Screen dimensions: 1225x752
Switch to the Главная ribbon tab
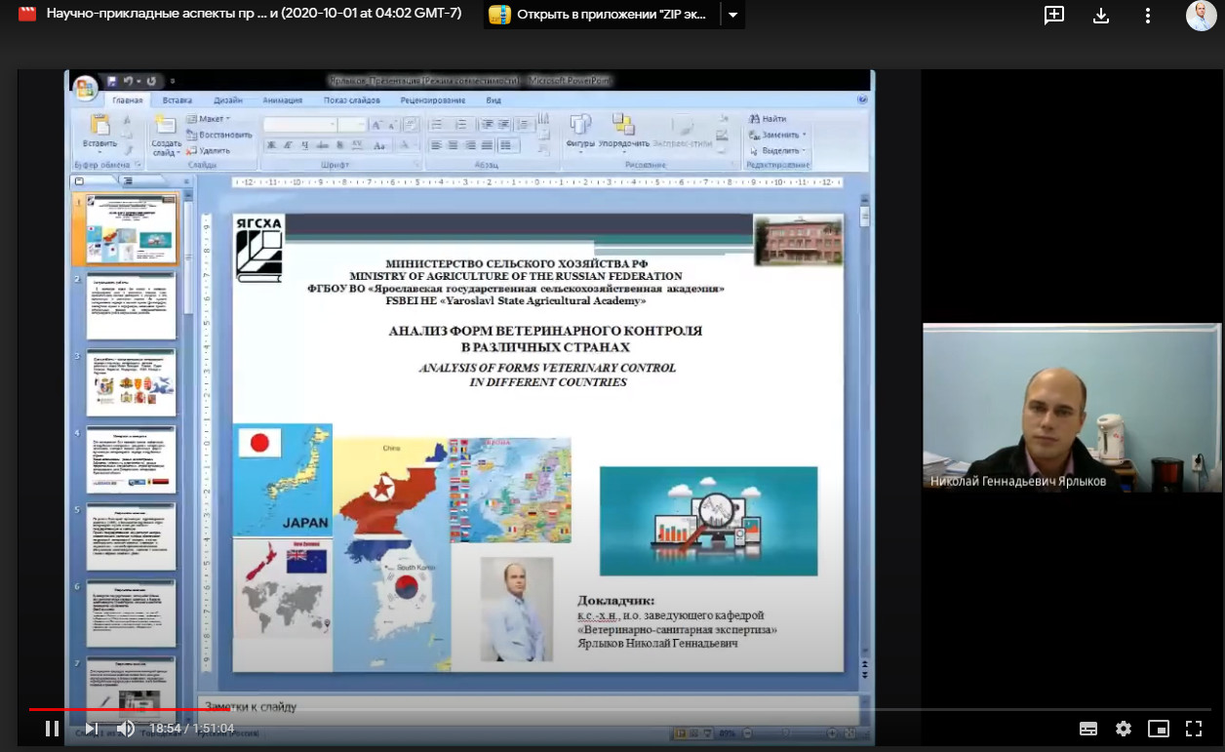(128, 99)
